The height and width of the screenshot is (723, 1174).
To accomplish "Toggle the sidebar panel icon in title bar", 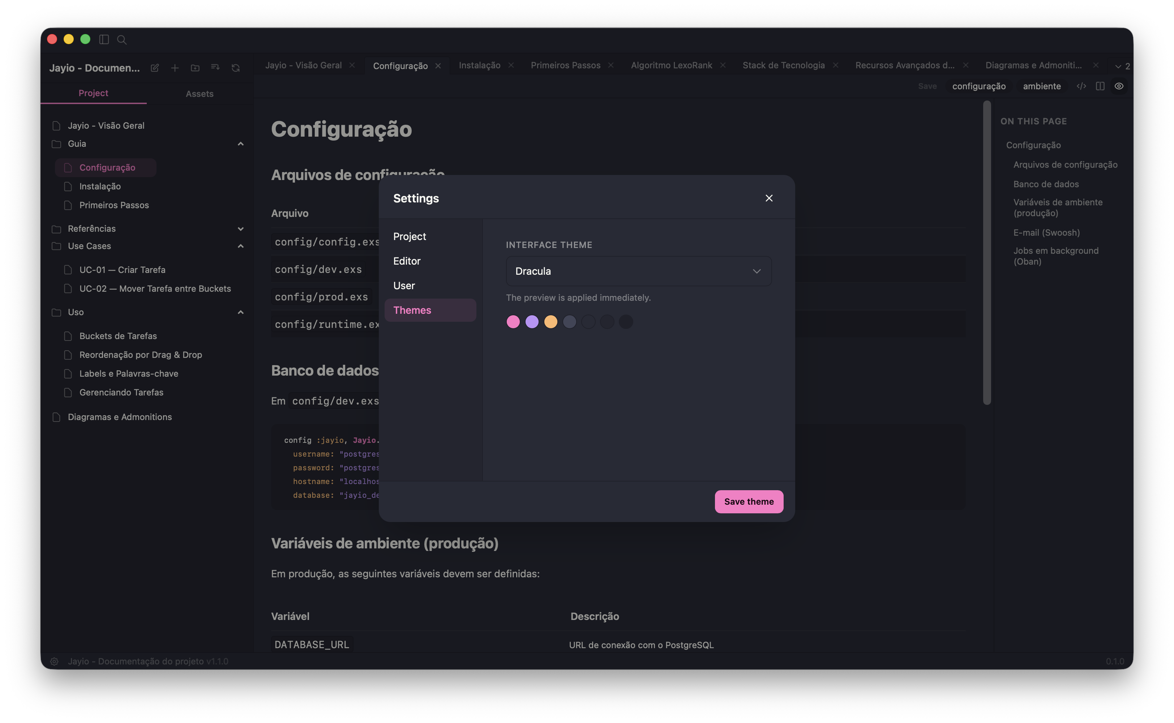I will 104,39.
